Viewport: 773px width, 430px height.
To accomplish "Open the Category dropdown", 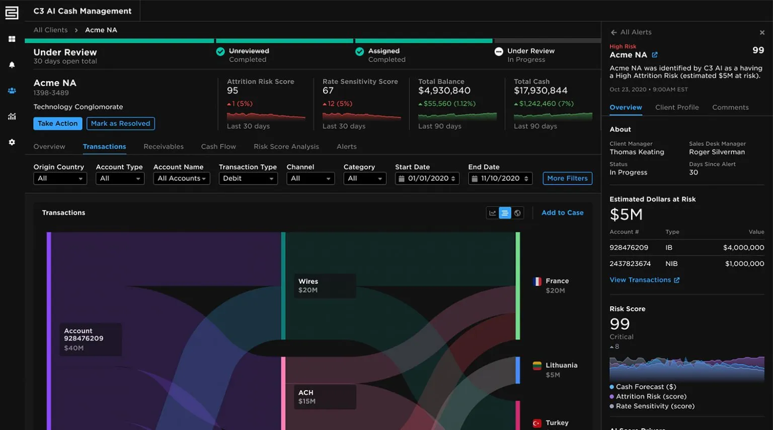I will pyautogui.click(x=365, y=179).
